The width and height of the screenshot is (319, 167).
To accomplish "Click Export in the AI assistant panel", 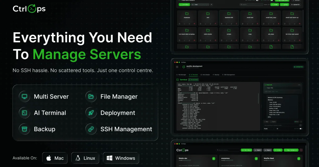I will click(x=273, y=122).
